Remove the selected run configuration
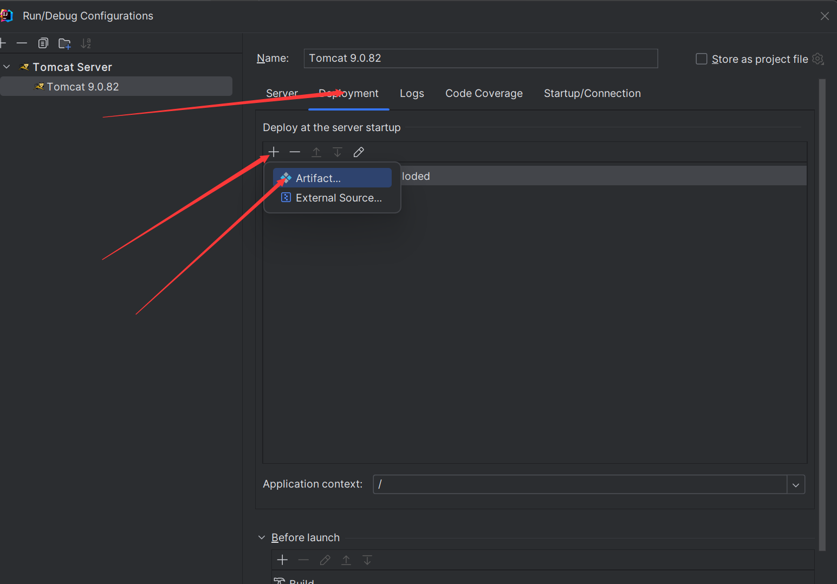Image resolution: width=837 pixels, height=584 pixels. coord(22,43)
